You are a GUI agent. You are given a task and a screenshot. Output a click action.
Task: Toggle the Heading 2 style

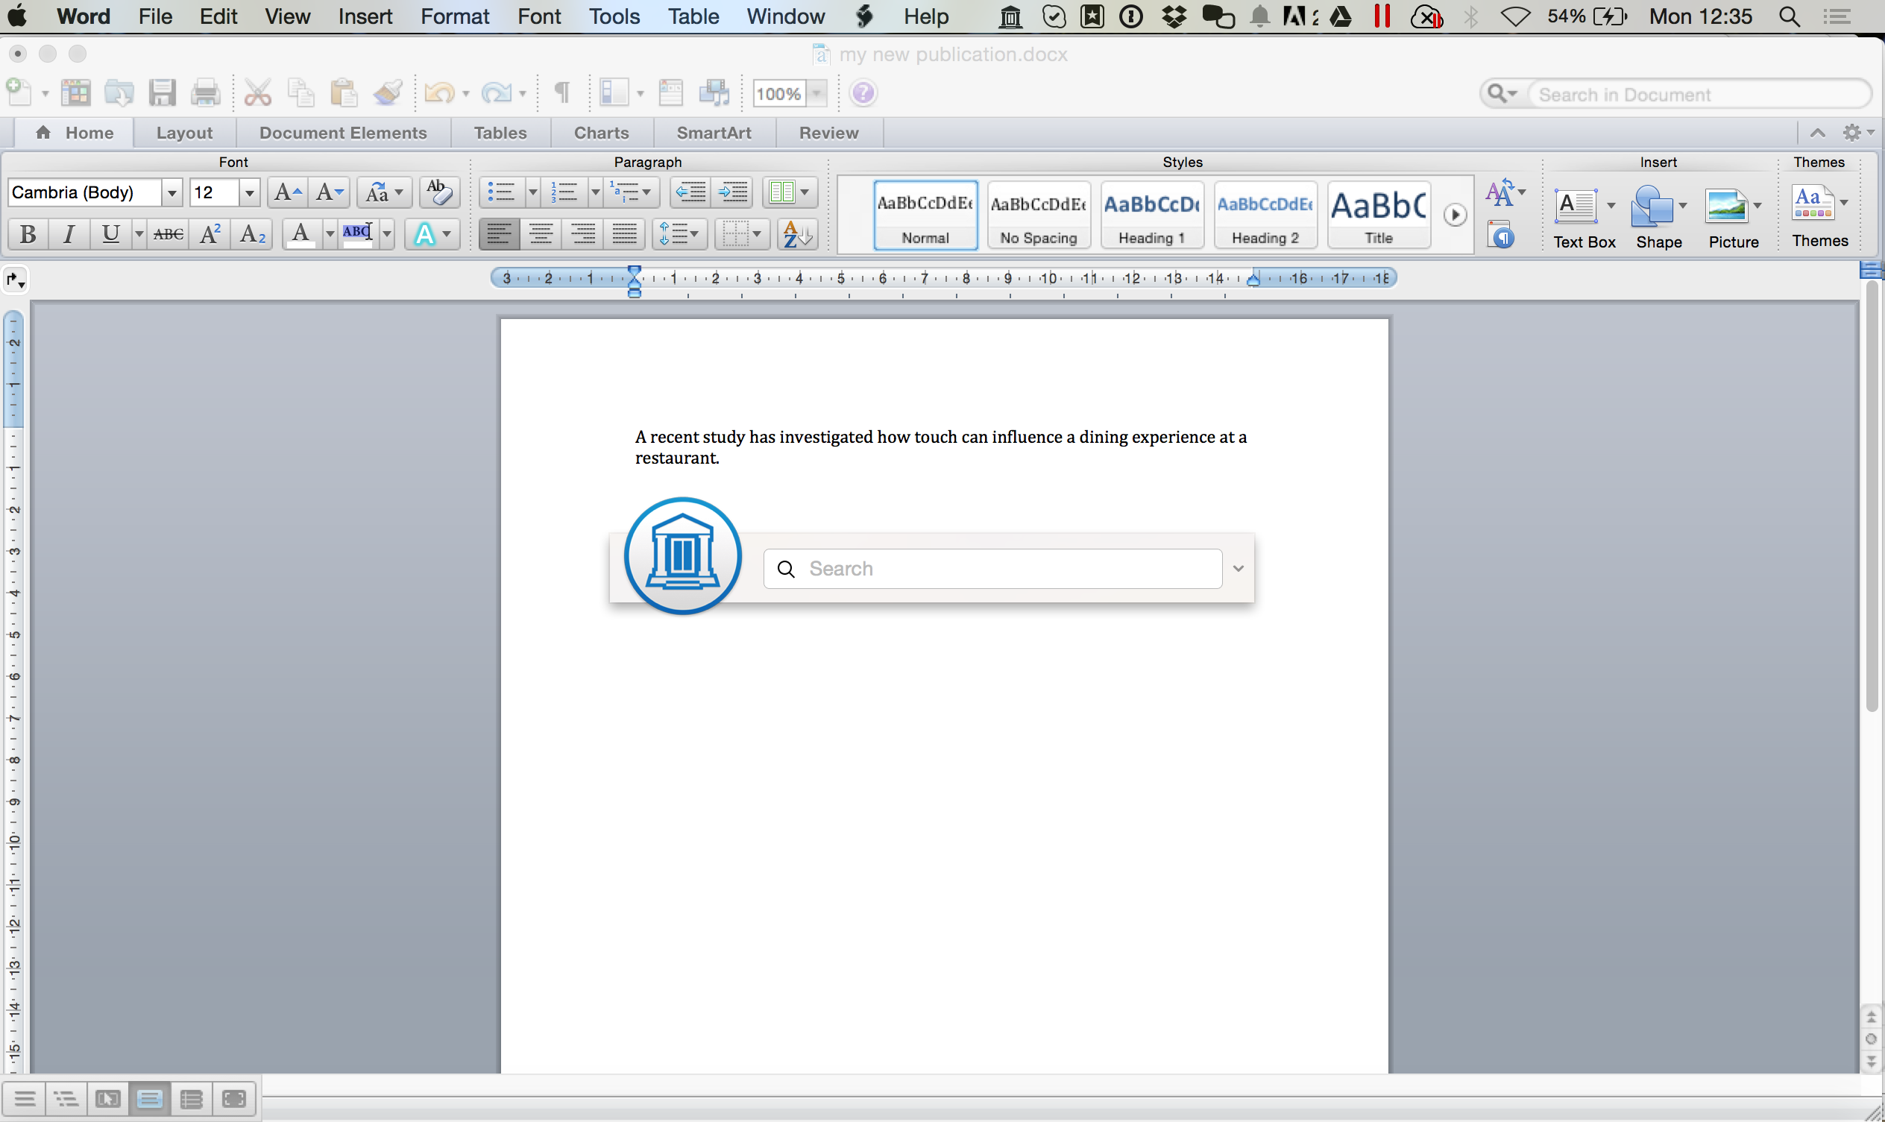1264,215
